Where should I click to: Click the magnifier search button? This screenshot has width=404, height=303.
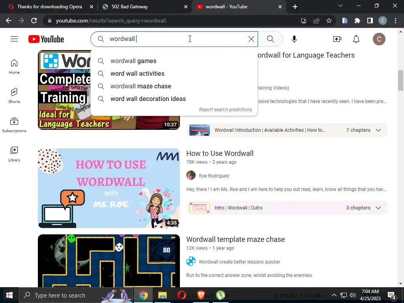tap(271, 39)
